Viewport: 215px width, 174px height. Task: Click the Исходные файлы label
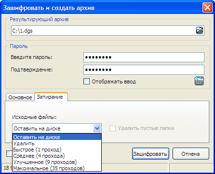pyautogui.click(x=34, y=117)
